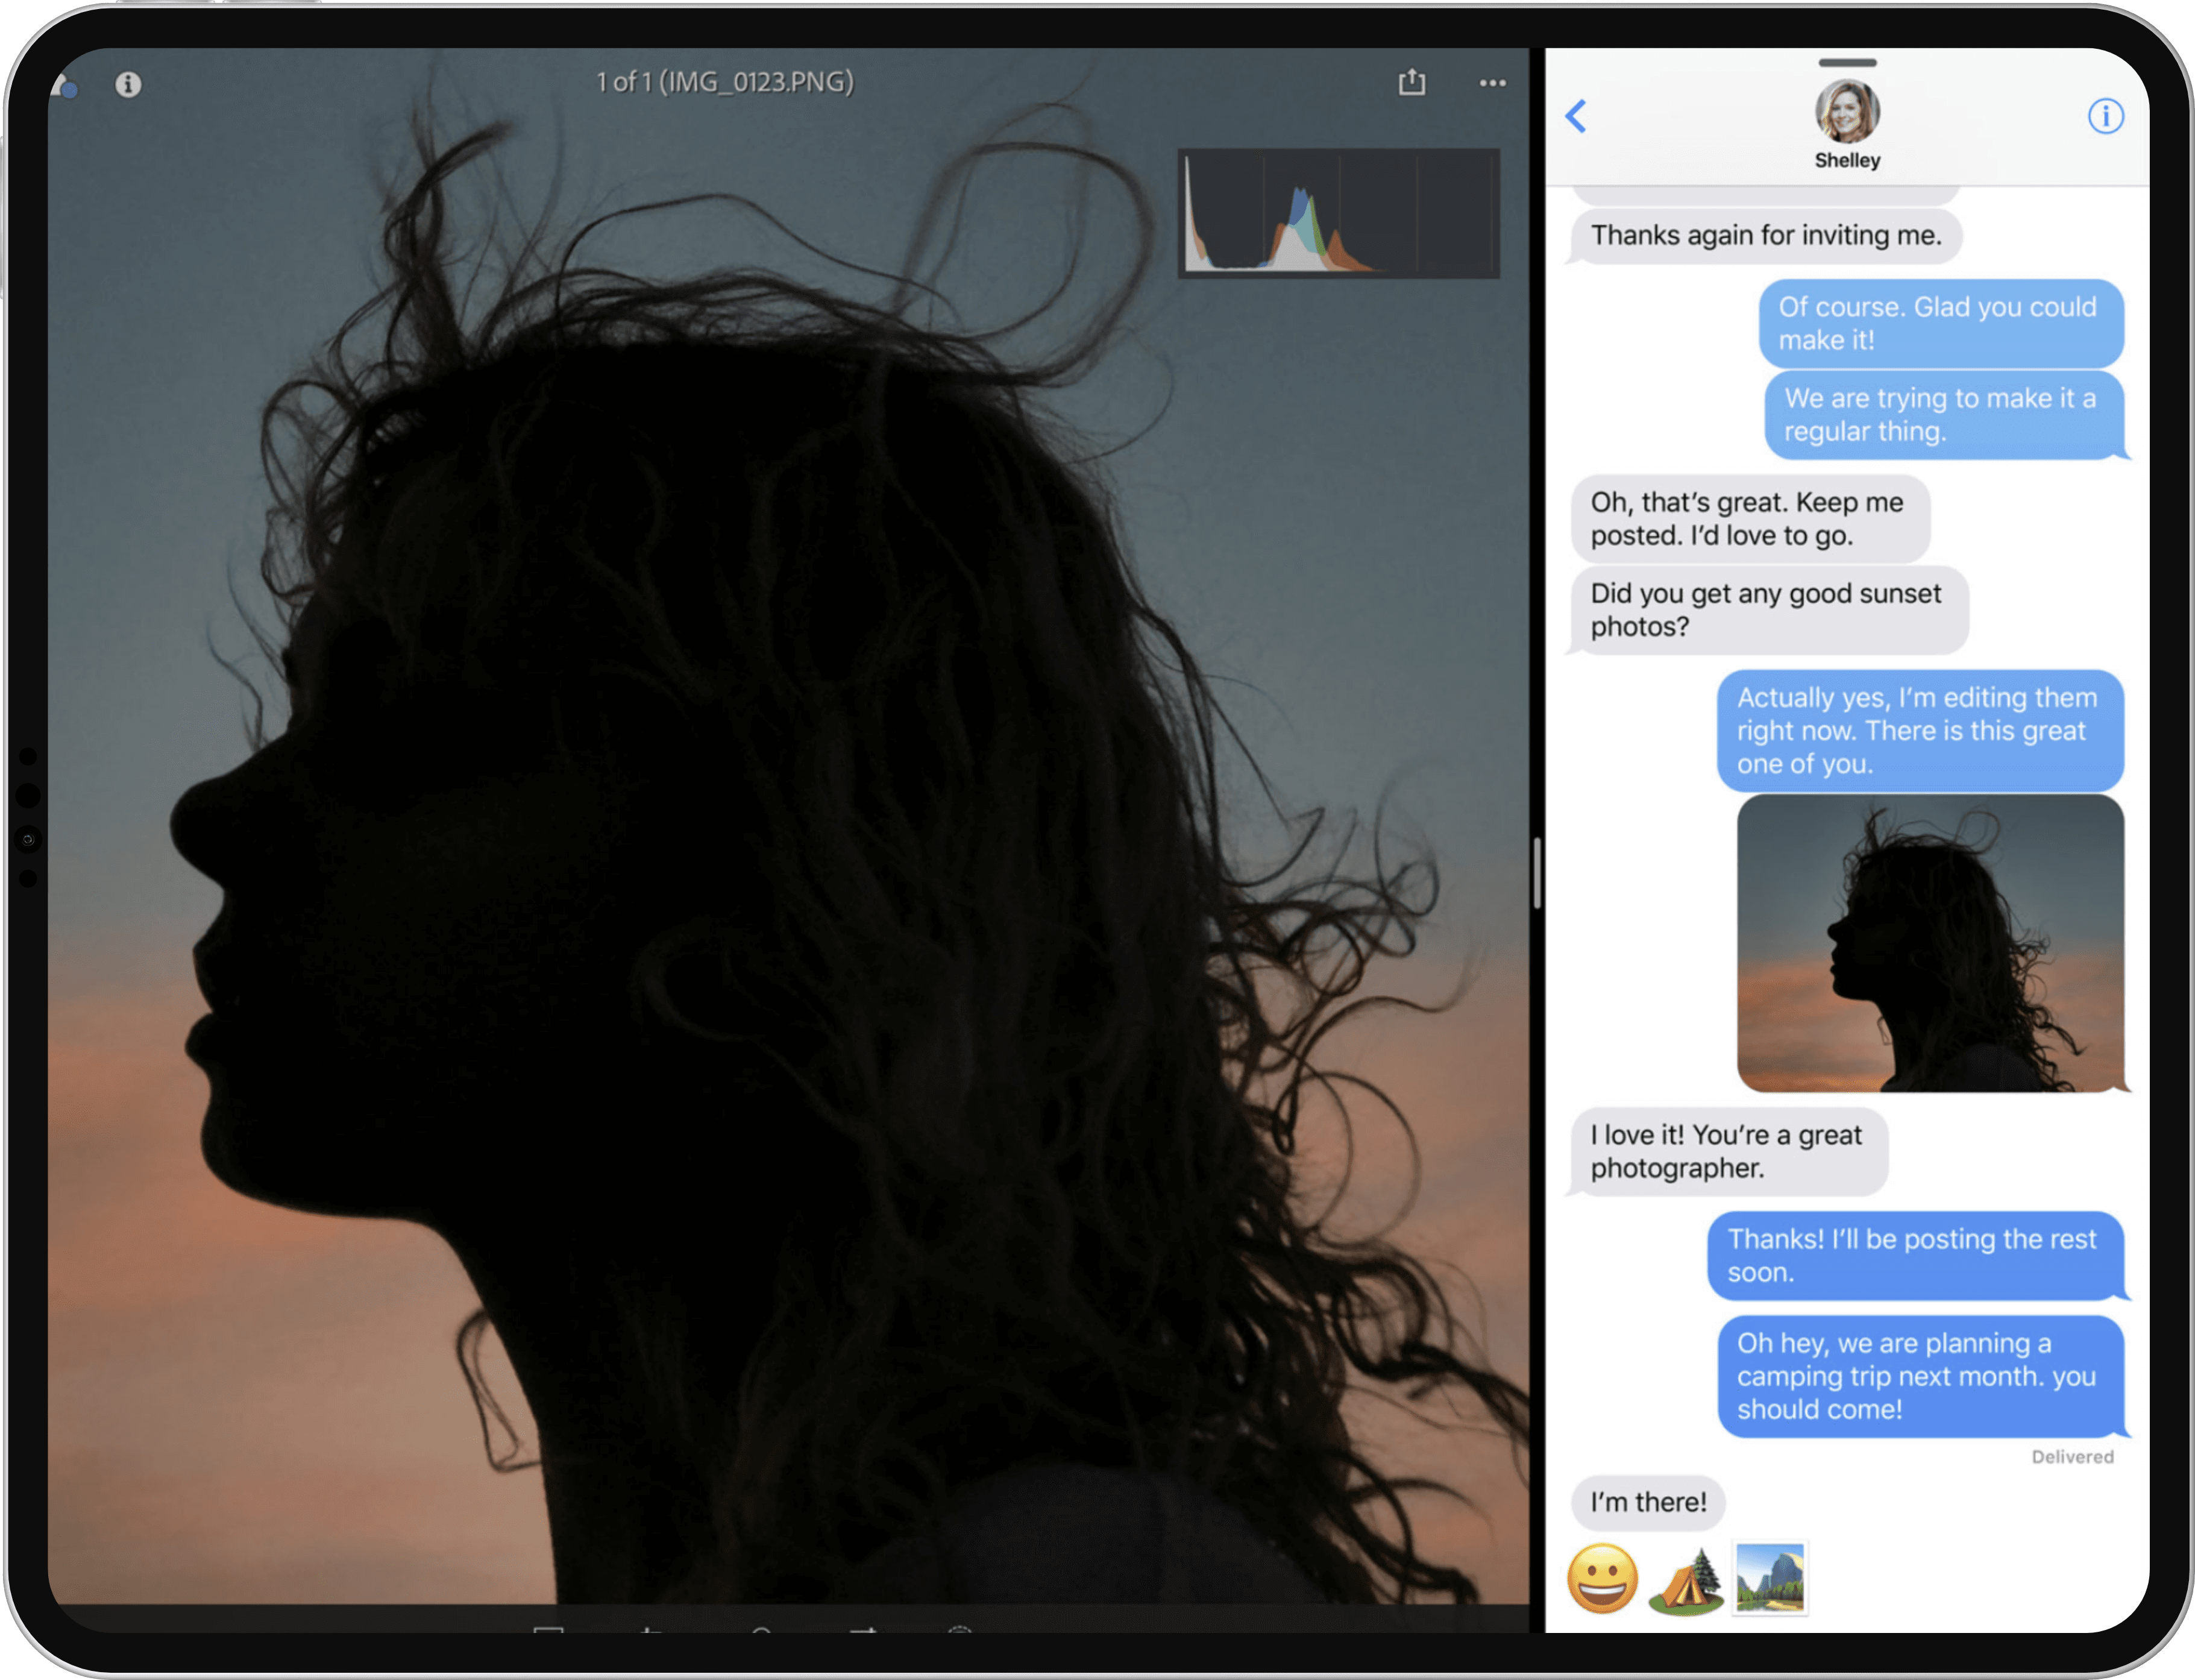Open the three-dots more options menu

click(x=1492, y=83)
